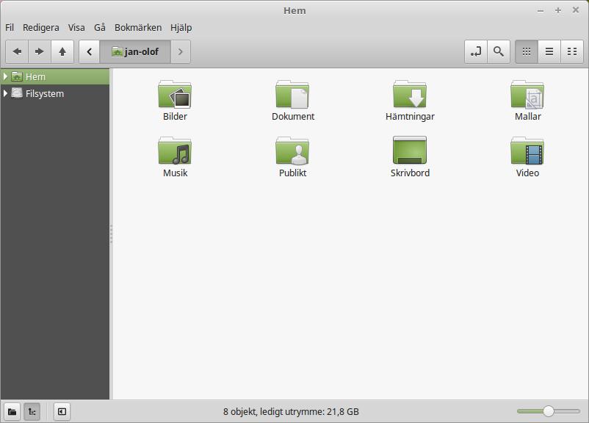Show tree view sidebar via status bar icon
The height and width of the screenshot is (423, 589).
(32, 412)
